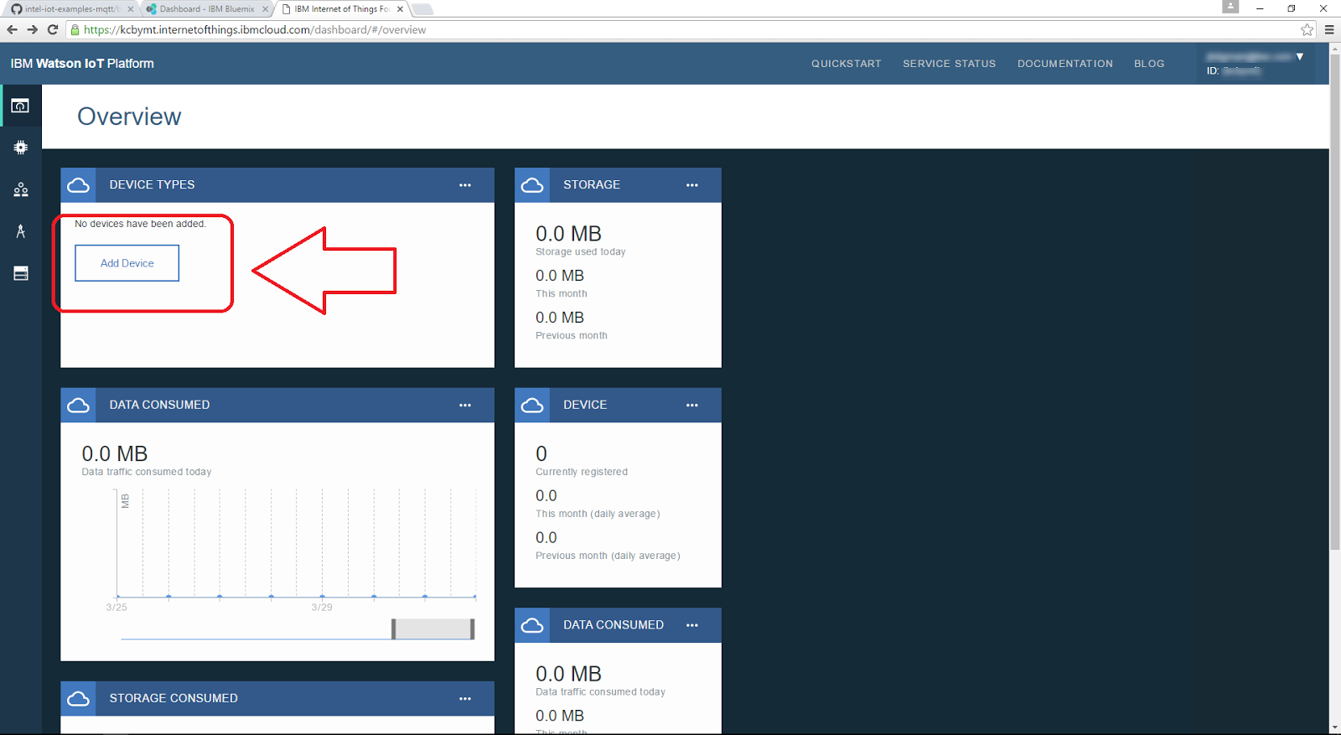The width and height of the screenshot is (1341, 735).
Task: Open the Chrome hamburger menu
Action: 1329,29
